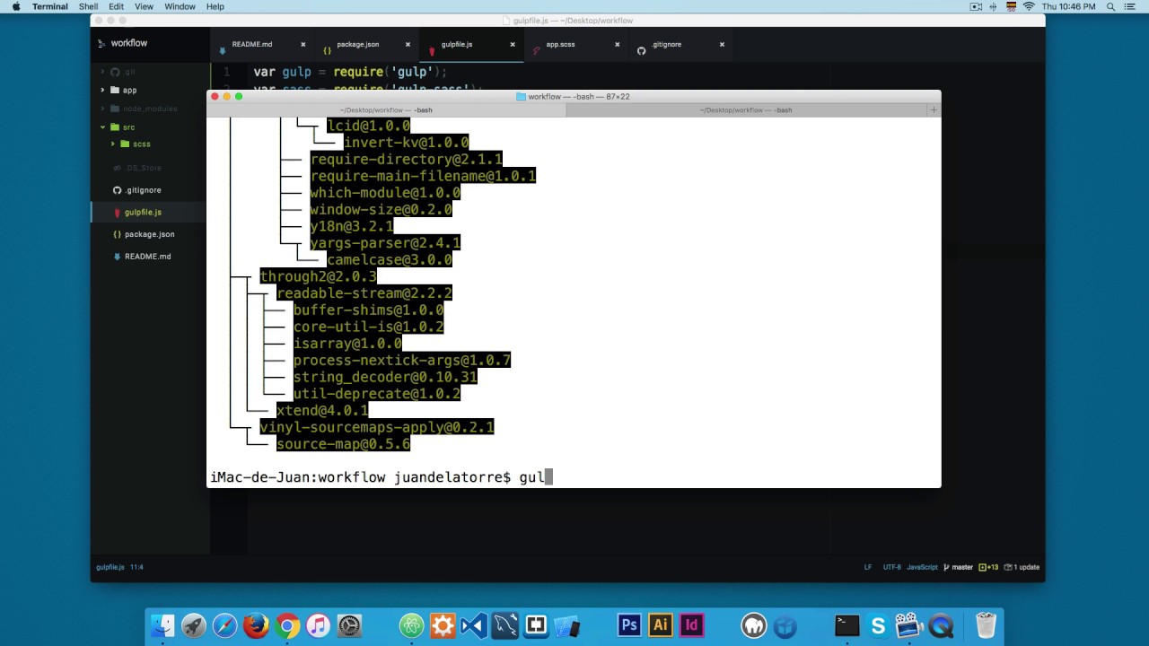Close the package.json tab
1149x646 pixels.
(x=408, y=44)
